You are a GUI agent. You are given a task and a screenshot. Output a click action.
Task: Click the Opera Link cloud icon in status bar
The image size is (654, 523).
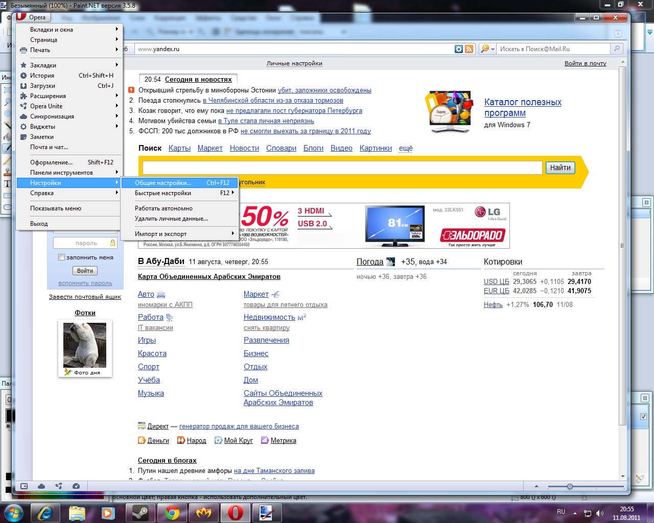pyautogui.click(x=41, y=486)
